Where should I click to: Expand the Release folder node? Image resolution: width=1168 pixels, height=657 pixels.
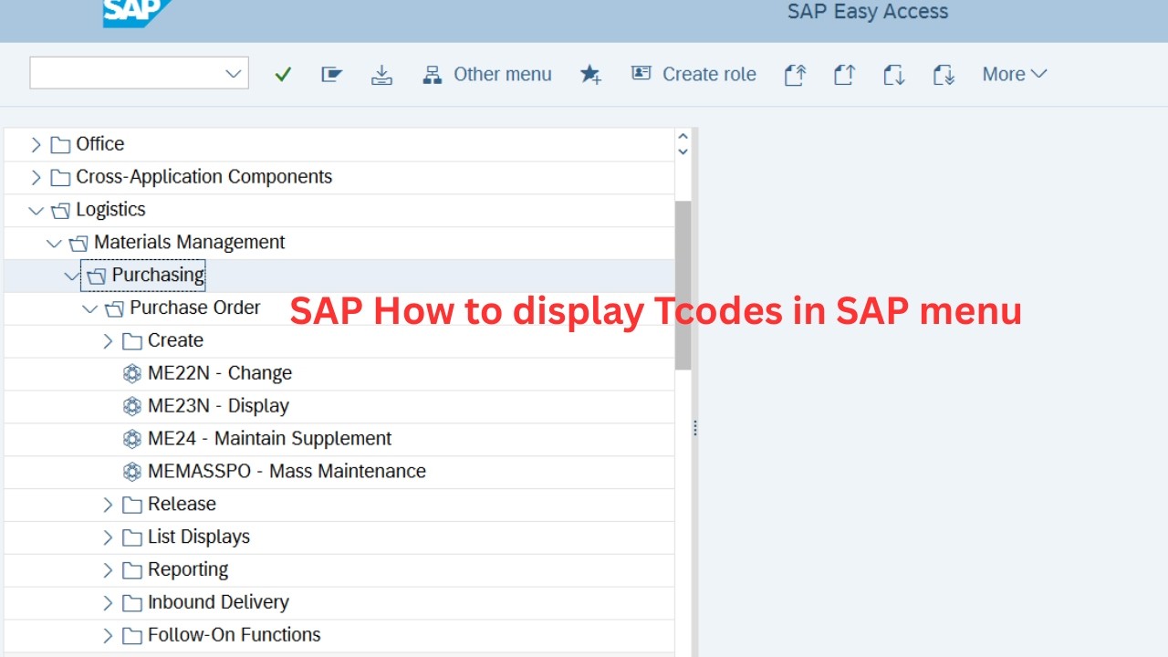coord(108,505)
